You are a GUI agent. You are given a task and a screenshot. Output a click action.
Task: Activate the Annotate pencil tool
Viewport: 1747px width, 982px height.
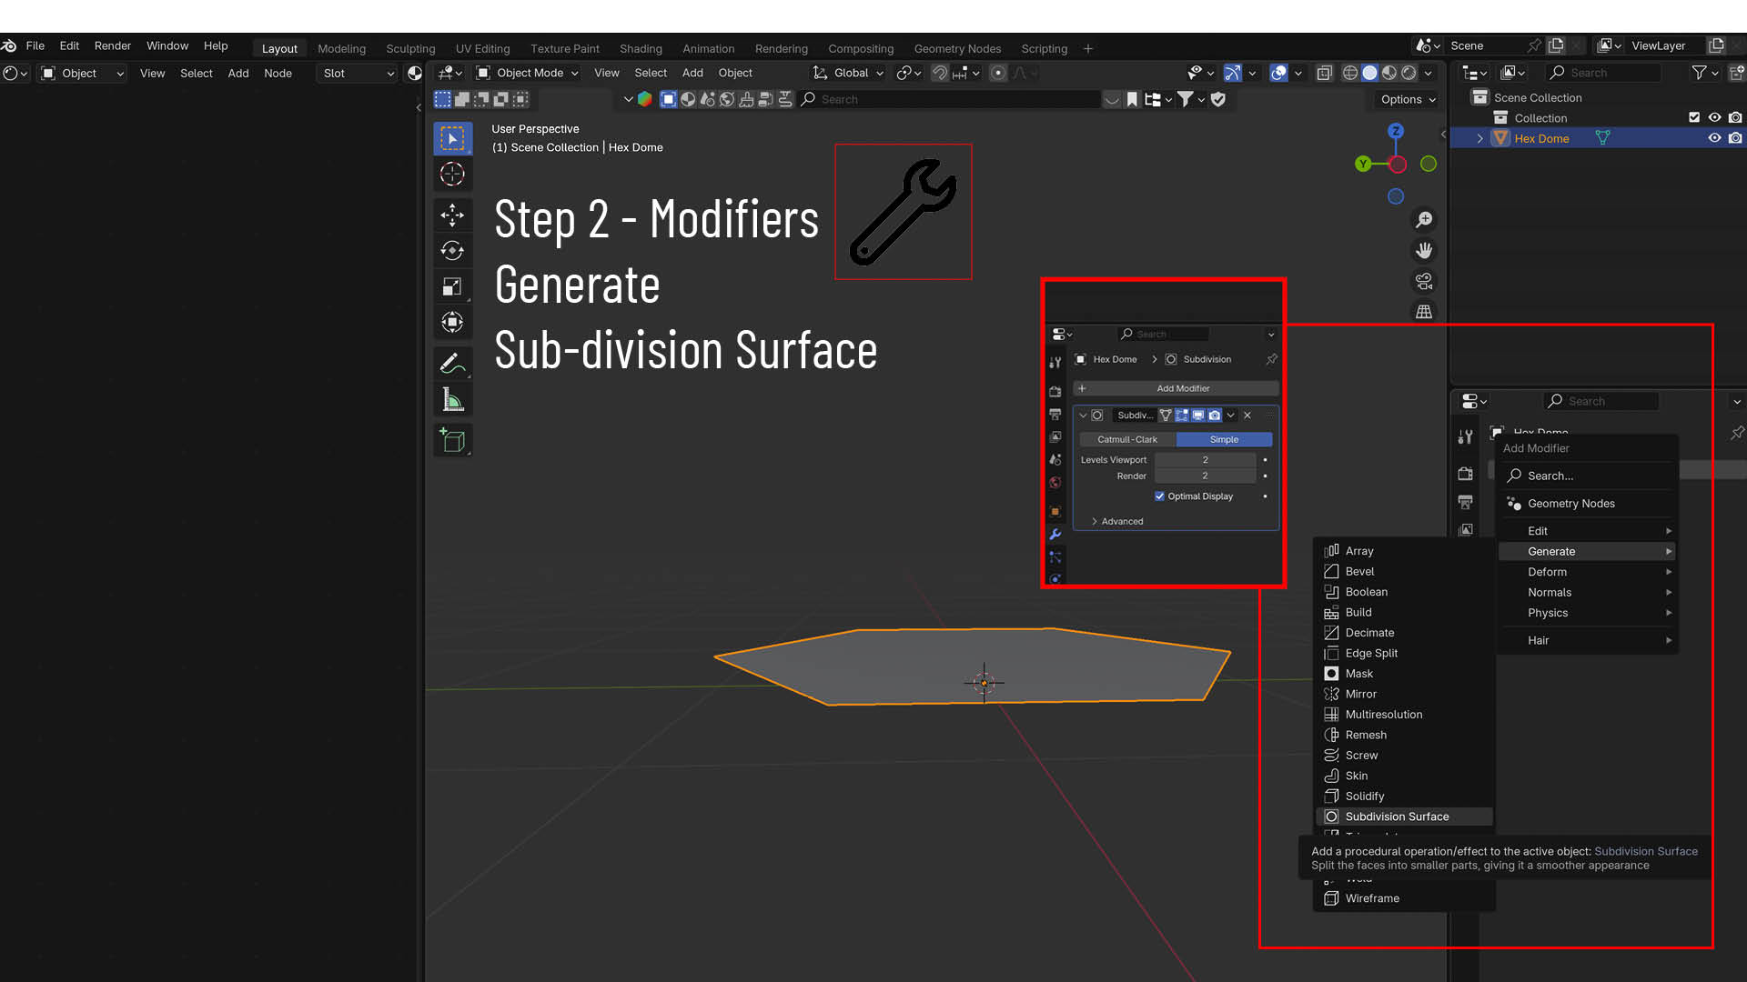point(452,364)
